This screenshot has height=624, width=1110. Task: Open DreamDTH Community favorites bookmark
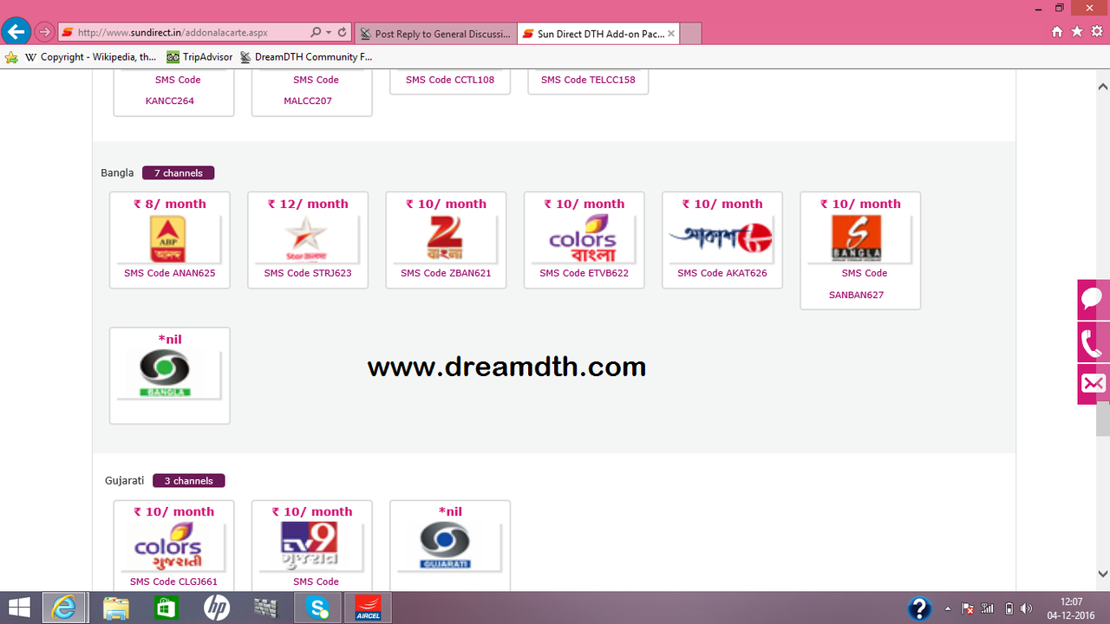point(305,57)
